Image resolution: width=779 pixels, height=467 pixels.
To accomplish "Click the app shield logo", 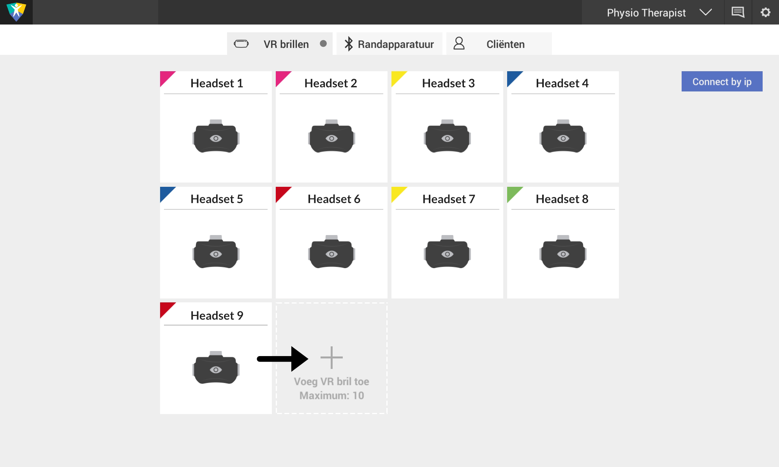I will click(x=16, y=12).
